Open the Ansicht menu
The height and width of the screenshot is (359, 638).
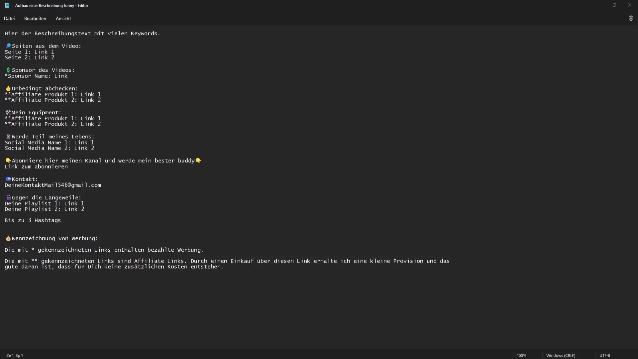(63, 18)
